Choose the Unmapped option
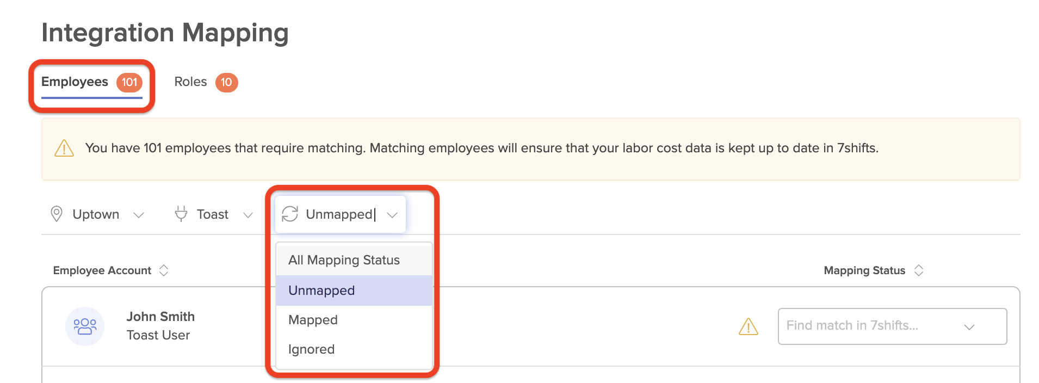The height and width of the screenshot is (383, 1039). [x=321, y=291]
